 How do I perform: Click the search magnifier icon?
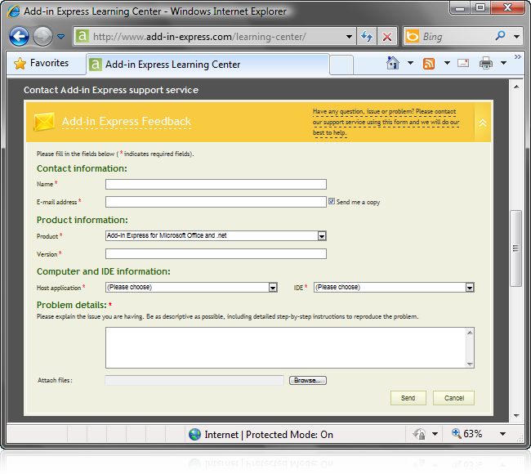[500, 36]
